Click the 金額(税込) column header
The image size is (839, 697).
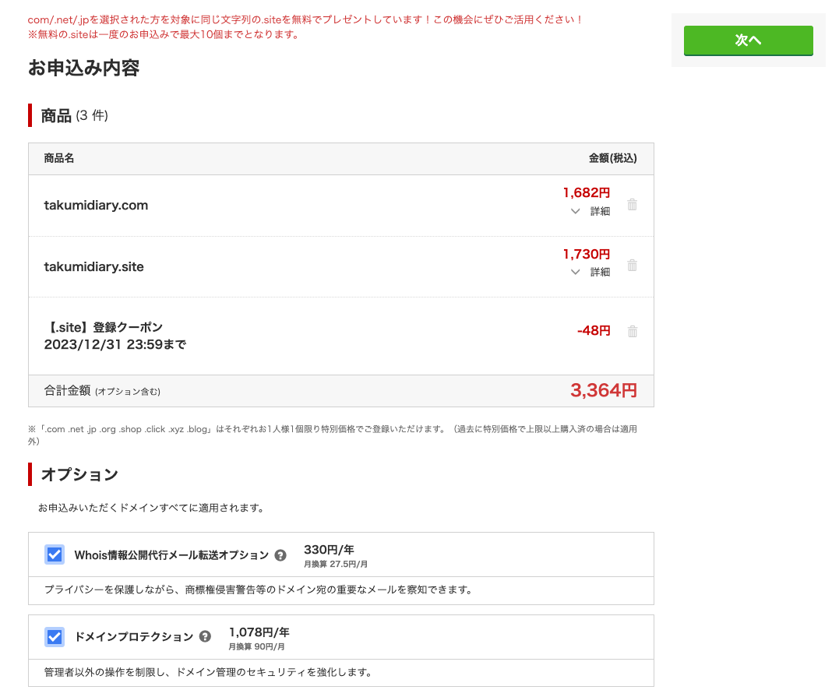[612, 158]
